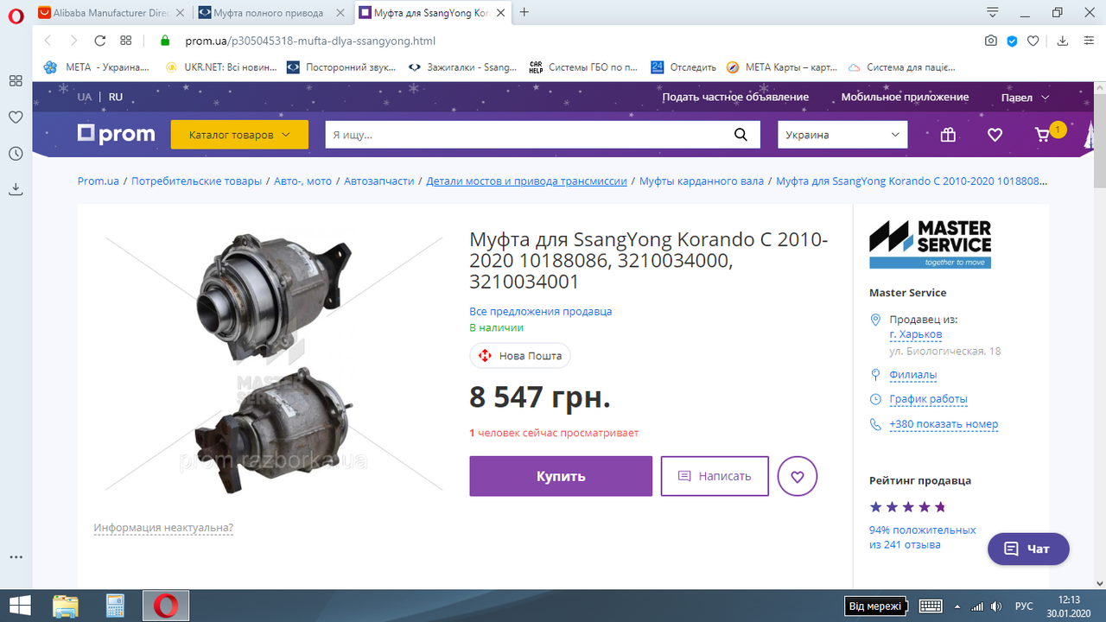1106x622 pixels.
Task: Click the volume icon in system tray
Action: point(998,606)
